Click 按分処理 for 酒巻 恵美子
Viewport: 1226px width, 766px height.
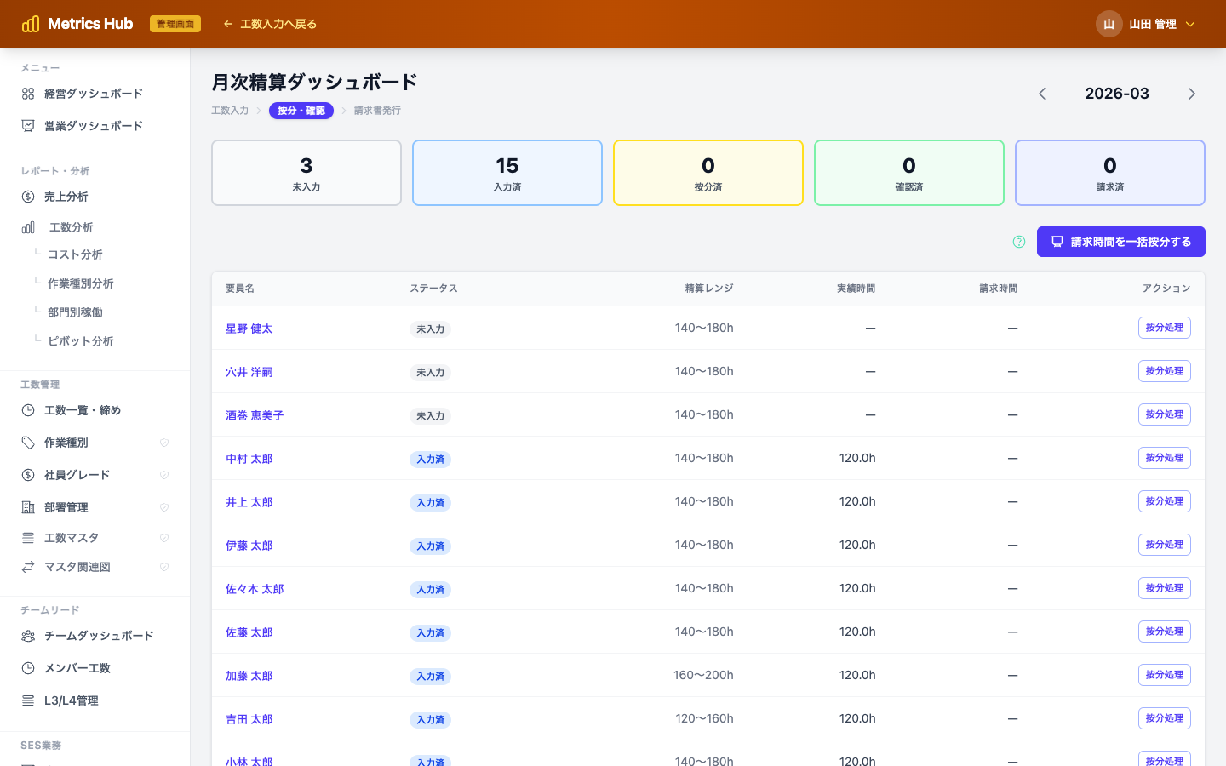(x=1165, y=414)
